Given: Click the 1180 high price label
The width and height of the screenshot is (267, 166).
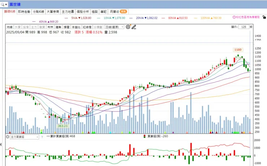Looking at the screenshot, I should (x=238, y=50).
